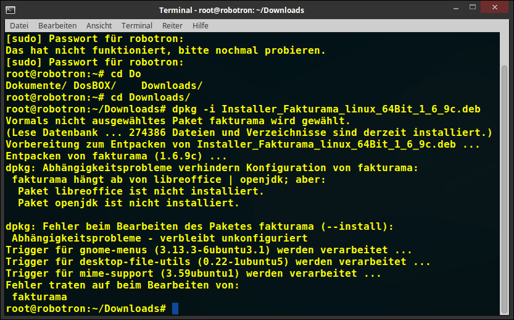This screenshot has width=514, height=320.
Task: Minimize the terminal window
Action: [x=455, y=9]
